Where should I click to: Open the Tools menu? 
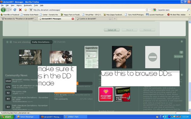point(36,5)
